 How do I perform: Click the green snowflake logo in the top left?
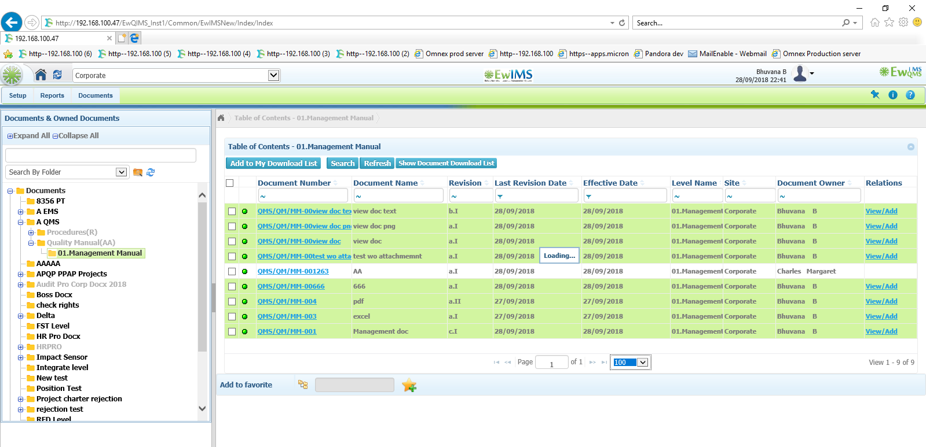click(x=12, y=75)
